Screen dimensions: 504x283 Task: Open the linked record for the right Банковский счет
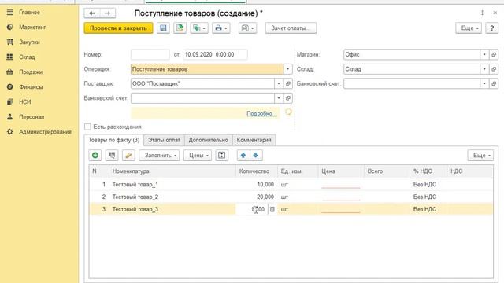coord(494,84)
